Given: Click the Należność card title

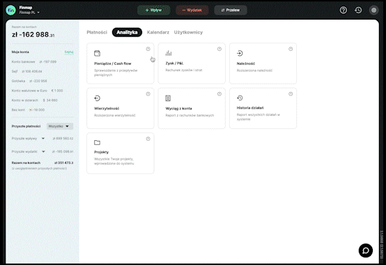Looking at the screenshot, I should coord(246,63).
